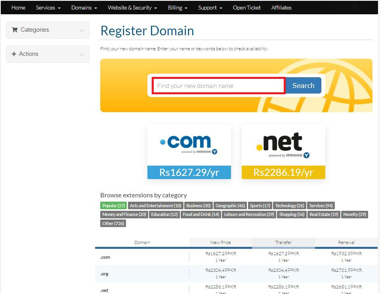Click the plus icon beside Actions
Viewport: 380px width, 294px height.
click(x=14, y=54)
